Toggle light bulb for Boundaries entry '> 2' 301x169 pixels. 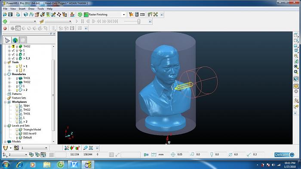point(17,90)
